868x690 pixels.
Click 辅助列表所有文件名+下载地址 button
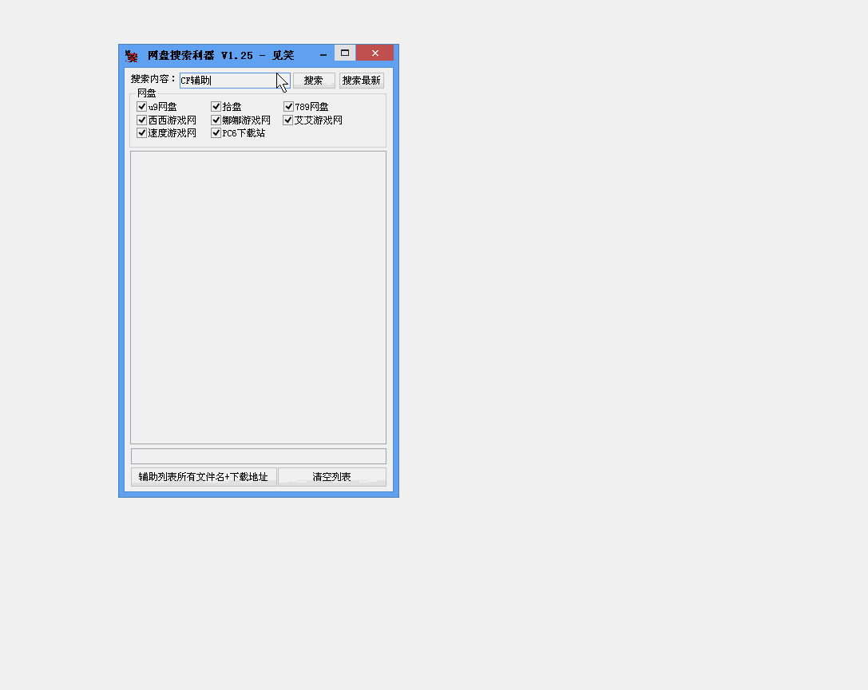[204, 477]
